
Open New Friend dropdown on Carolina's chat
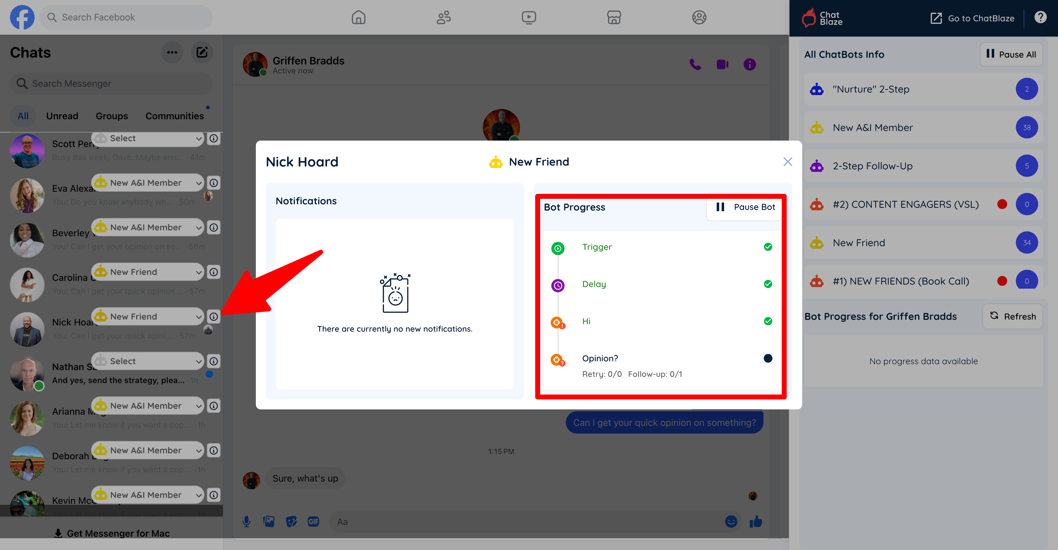pyautogui.click(x=148, y=272)
